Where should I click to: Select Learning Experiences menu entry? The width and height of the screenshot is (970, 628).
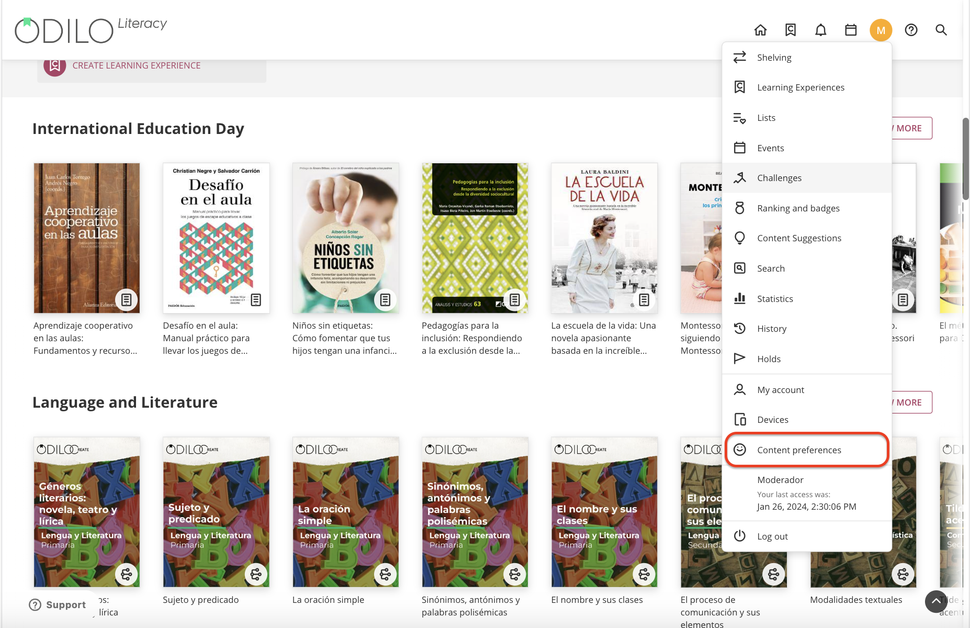(x=807, y=87)
